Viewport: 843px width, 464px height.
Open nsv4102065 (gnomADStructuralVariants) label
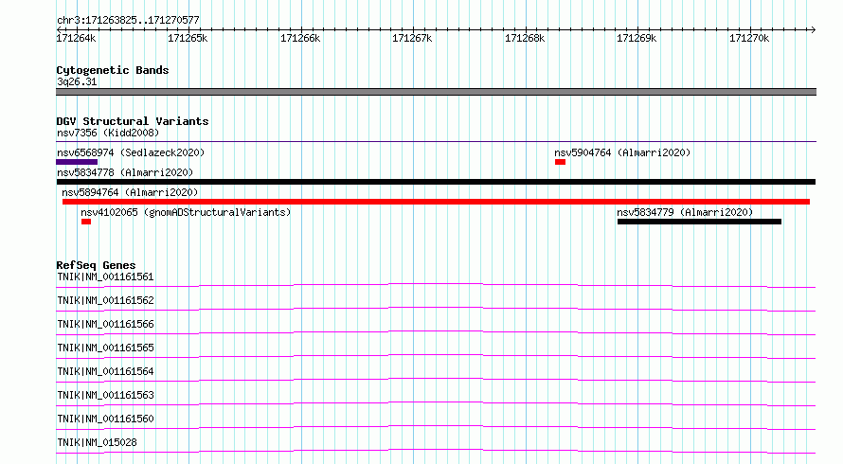186,212
